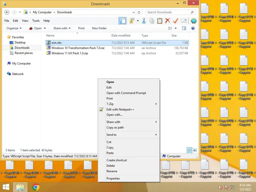This screenshot has width=256, height=192.
Task: Click the Forward navigation arrow
Action: pos(14,12)
